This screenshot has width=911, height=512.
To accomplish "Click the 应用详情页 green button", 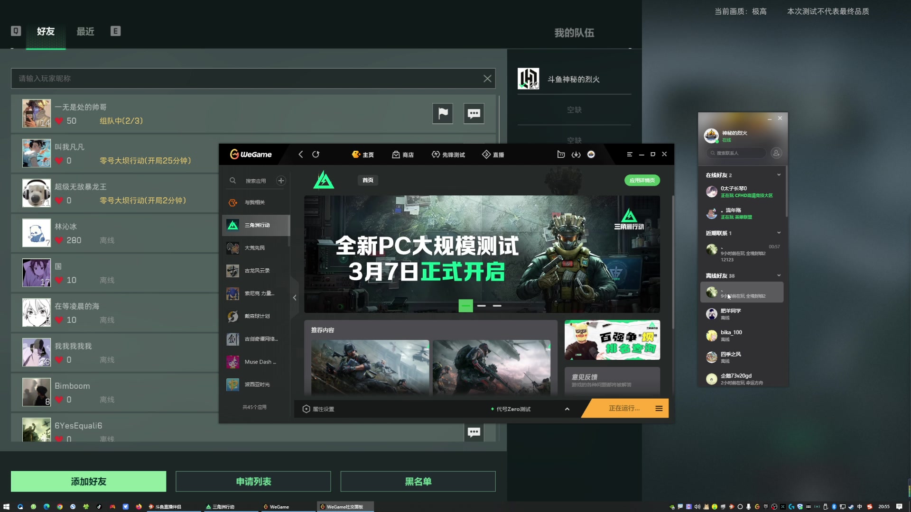I will point(642,180).
